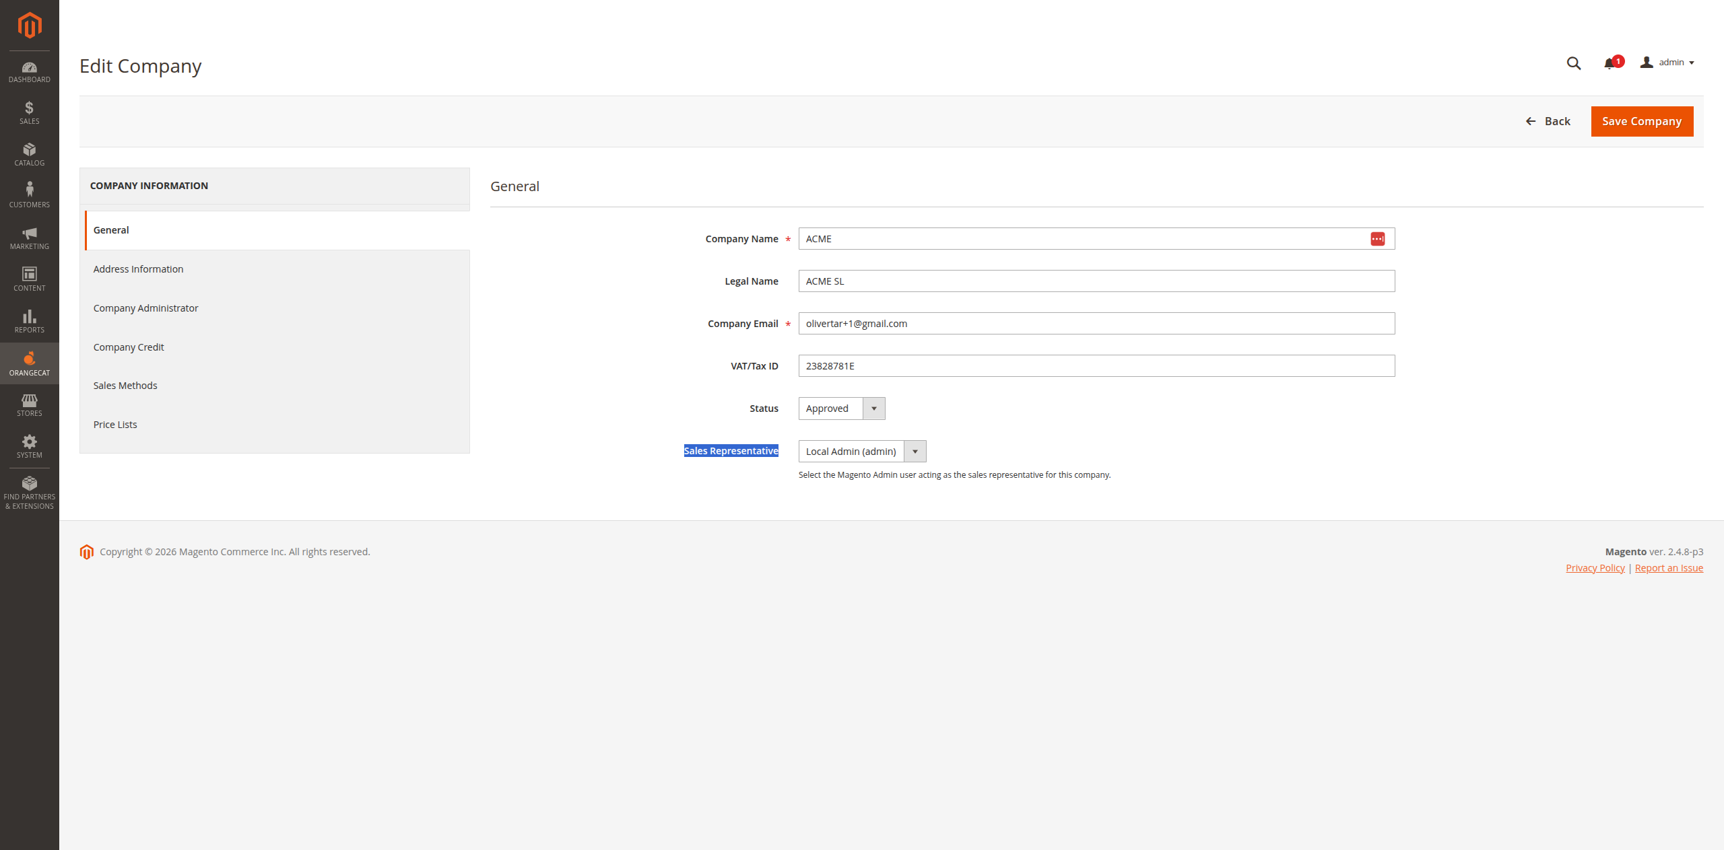
Task: Switch to the Price Lists tab
Action: (x=115, y=425)
